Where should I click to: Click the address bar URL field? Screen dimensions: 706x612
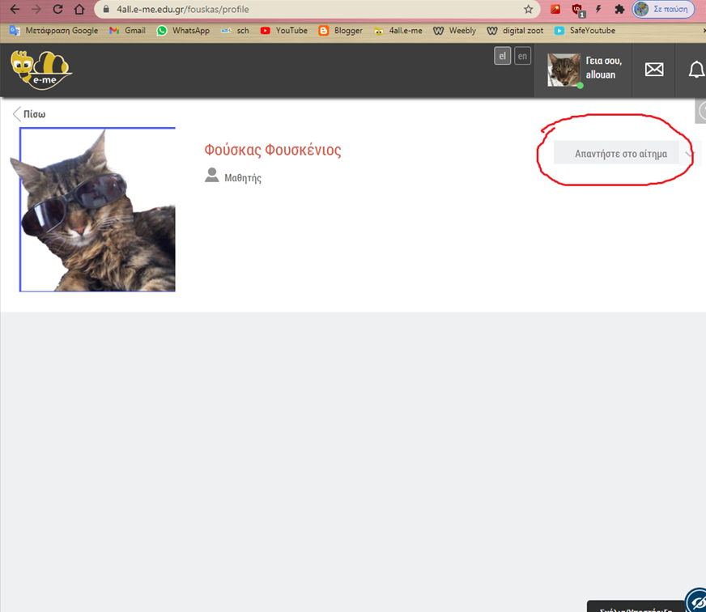click(317, 9)
